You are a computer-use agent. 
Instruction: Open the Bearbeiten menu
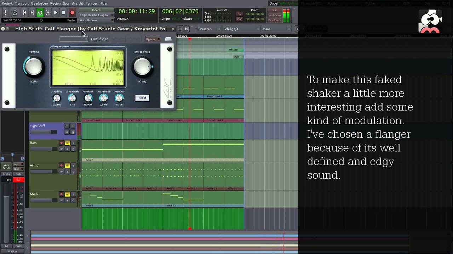[39, 3]
